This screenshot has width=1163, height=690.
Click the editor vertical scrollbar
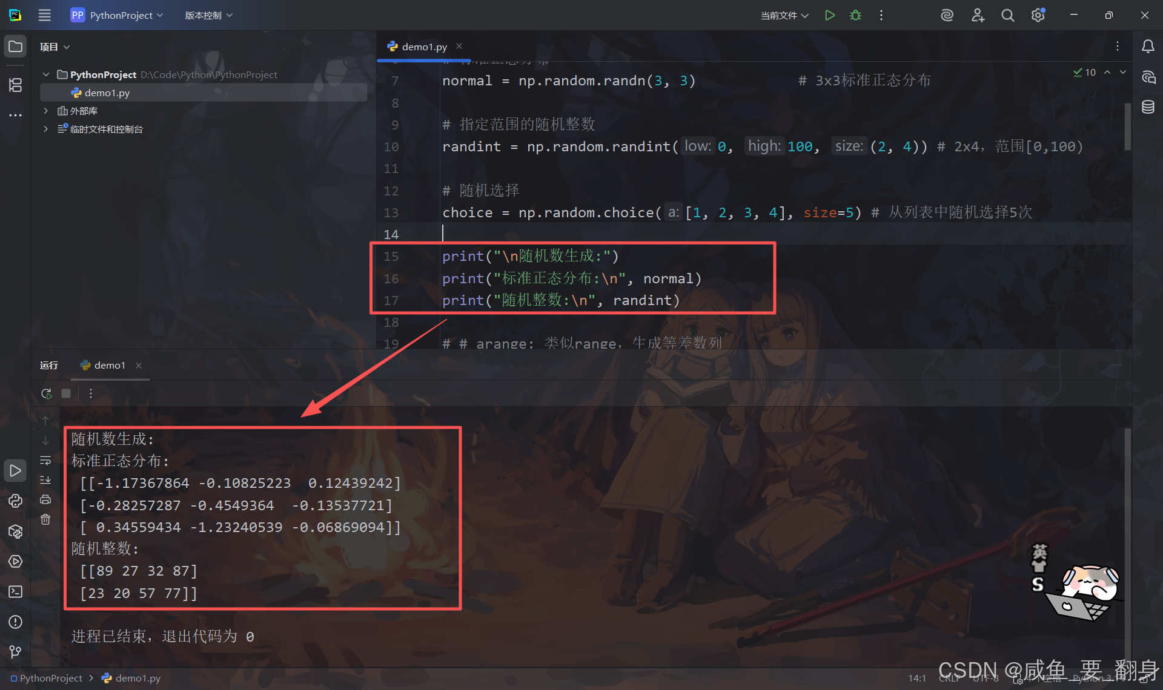[1127, 127]
